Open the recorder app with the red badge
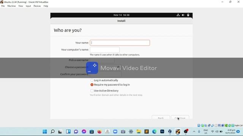This screenshot has width=243, height=136. click(186, 131)
